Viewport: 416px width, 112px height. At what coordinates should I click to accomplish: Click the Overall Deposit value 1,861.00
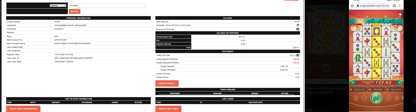(284, 66)
